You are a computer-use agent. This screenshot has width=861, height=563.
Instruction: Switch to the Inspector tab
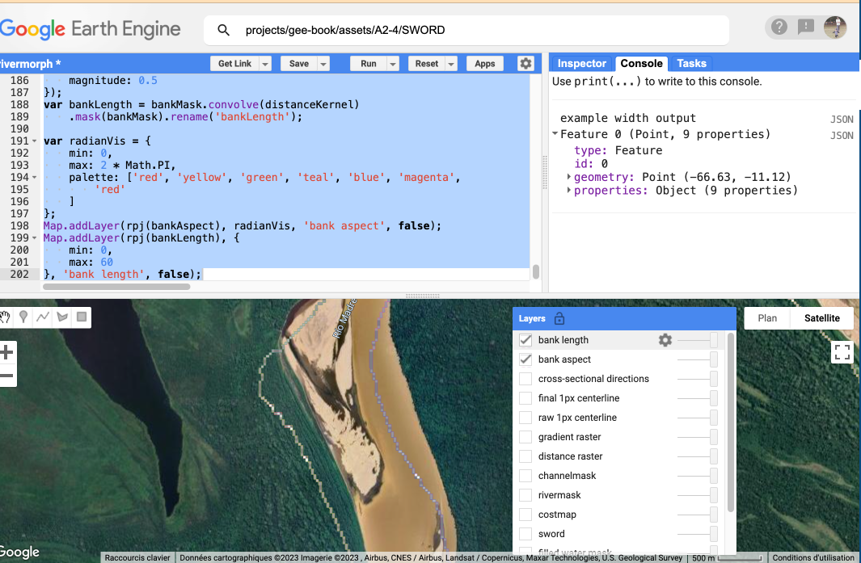(581, 64)
